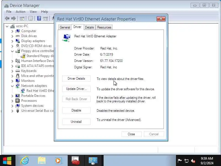
Task: Collapse the Network adapters node
Action: pos(12,86)
